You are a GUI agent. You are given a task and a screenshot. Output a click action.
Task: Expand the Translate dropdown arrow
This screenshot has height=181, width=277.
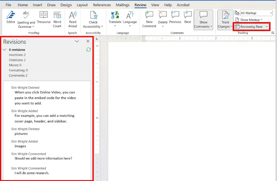coord(115,26)
